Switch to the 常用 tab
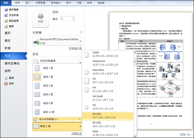This screenshot has width=194, height=138. (17, 3)
